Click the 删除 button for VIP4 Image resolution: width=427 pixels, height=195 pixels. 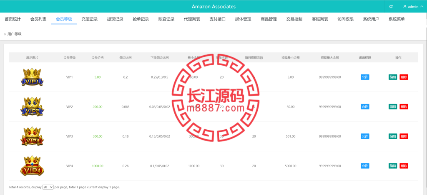[x=404, y=165]
